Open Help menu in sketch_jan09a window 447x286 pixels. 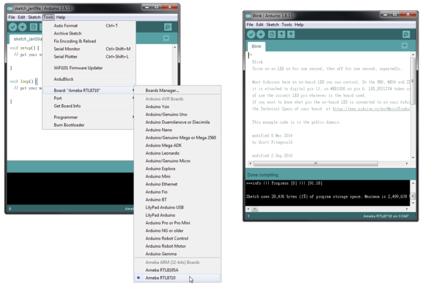tap(61, 17)
